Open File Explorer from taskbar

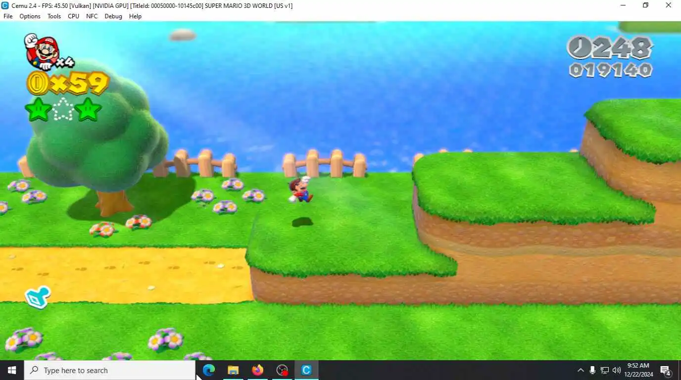pyautogui.click(x=233, y=370)
